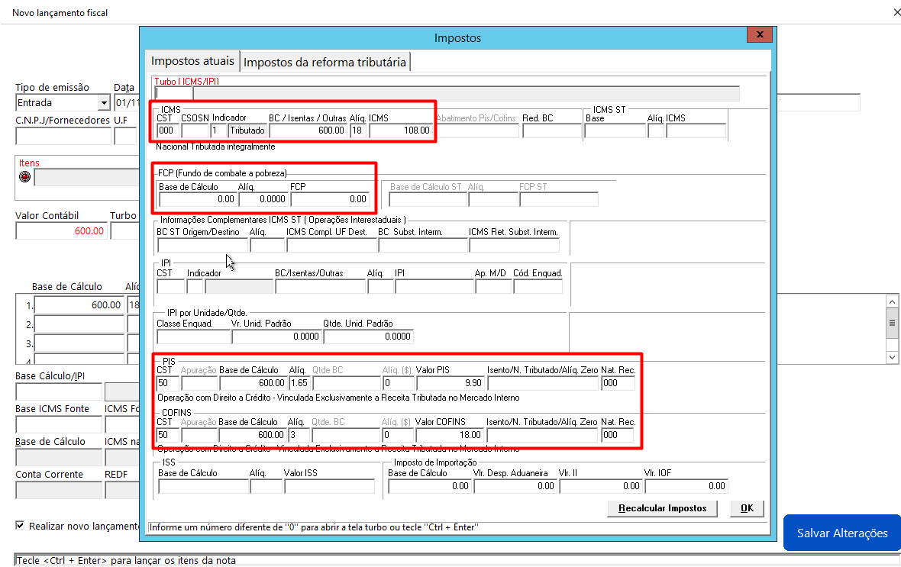The width and height of the screenshot is (901, 567).
Task: Click Valor PIS field showing 9.90
Action: [450, 383]
